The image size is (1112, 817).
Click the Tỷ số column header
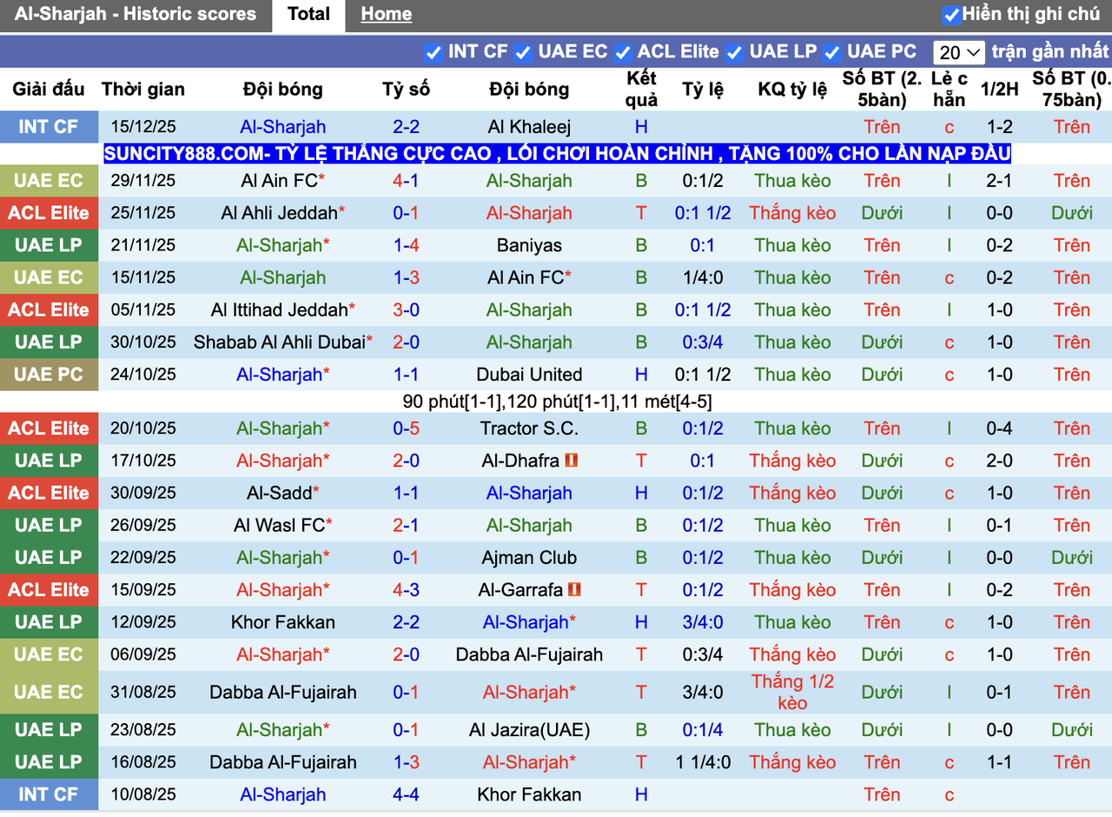pos(406,89)
